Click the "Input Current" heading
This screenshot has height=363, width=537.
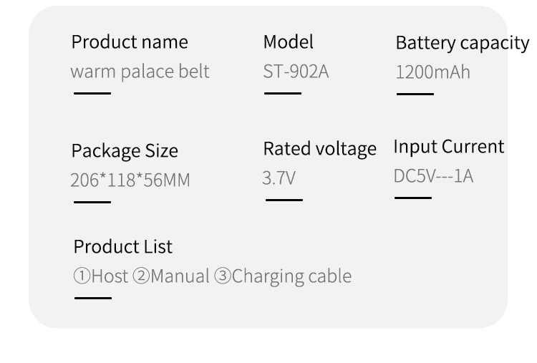[x=449, y=147]
